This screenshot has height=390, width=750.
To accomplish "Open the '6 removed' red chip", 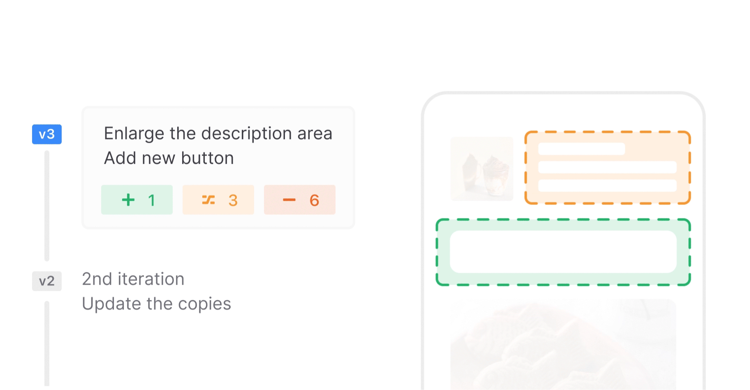I will (x=300, y=200).
